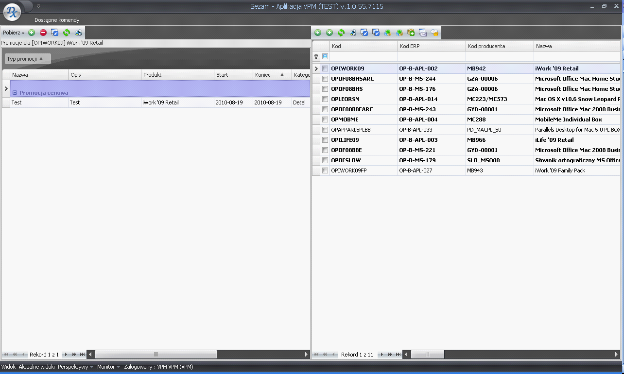Remove promotion with the red minus icon
624x374 pixels.
pyautogui.click(x=43, y=33)
